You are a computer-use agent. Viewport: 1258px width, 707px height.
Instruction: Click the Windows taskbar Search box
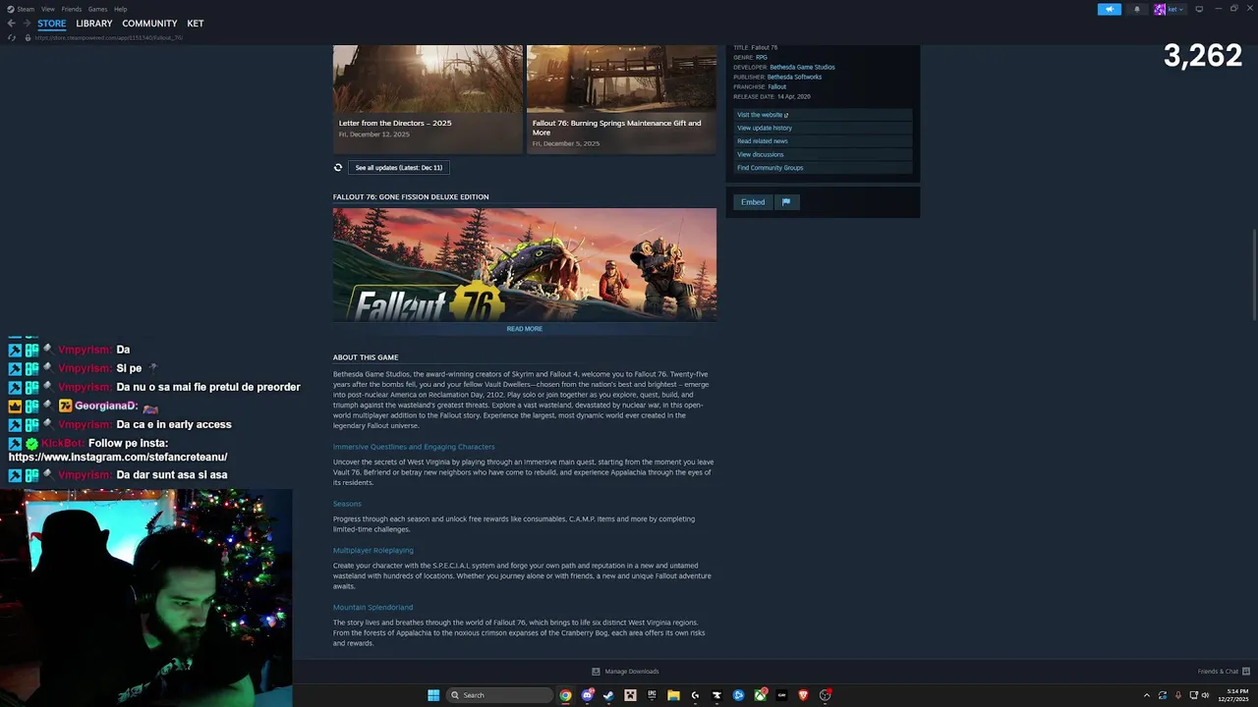tap(499, 695)
